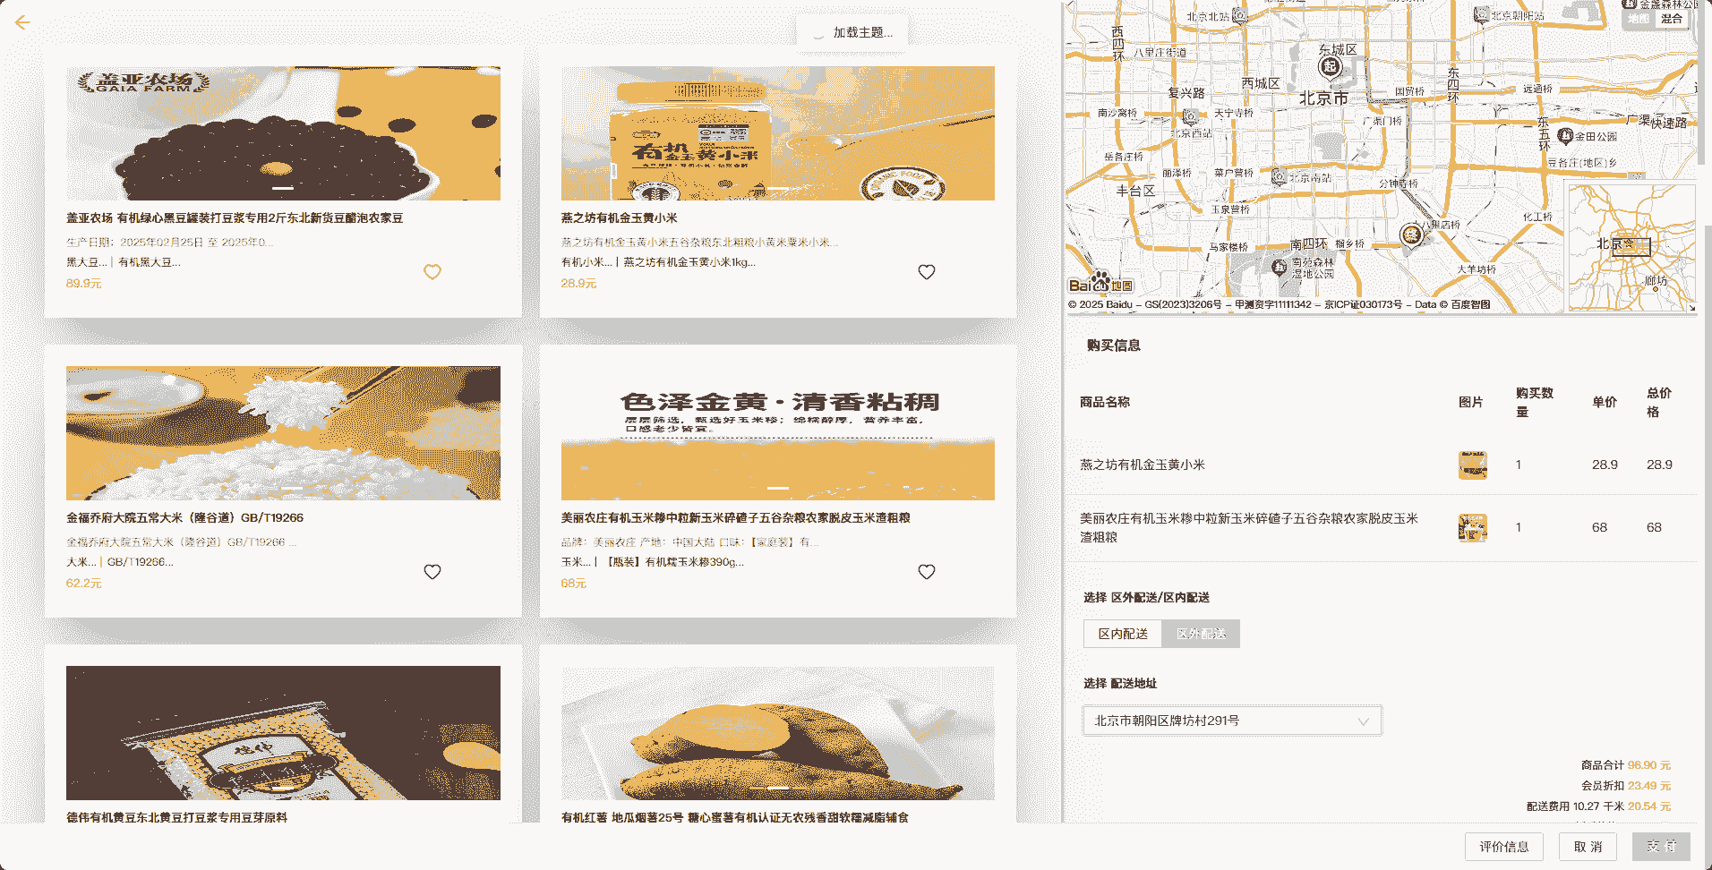Open product title 德伟有机黄豆东北黄豆
This screenshot has height=870, width=1712.
(176, 818)
